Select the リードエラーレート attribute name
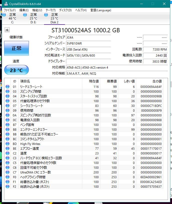The height and width of the screenshot is (204, 172). pyautogui.click(x=31, y=87)
